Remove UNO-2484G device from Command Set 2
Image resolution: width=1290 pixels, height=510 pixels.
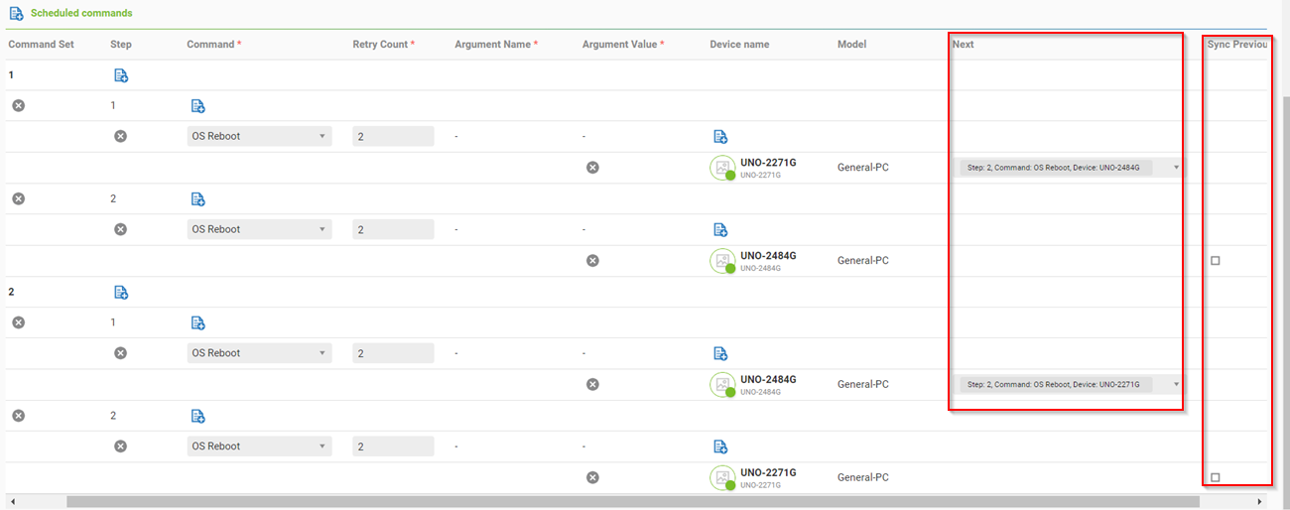tap(592, 384)
